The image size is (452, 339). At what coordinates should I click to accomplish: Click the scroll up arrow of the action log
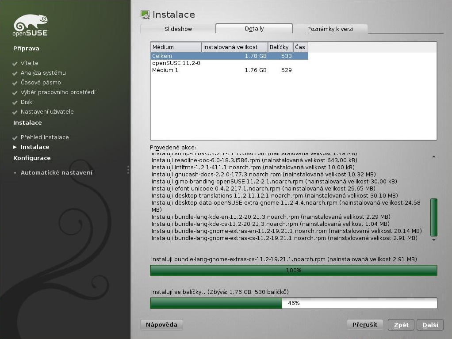pos(434,157)
